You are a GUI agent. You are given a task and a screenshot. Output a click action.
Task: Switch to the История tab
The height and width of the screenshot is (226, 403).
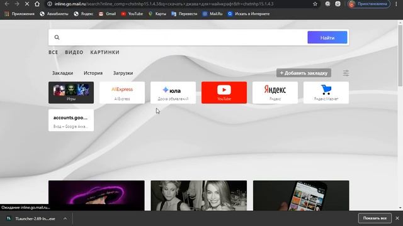[93, 73]
